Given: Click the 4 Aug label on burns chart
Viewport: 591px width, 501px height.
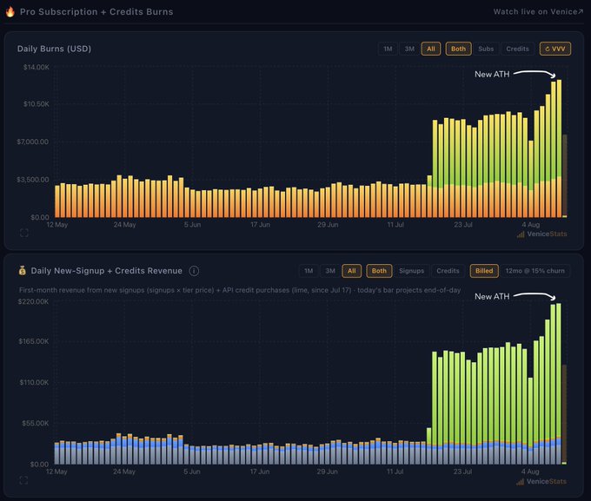Looking at the screenshot, I should [531, 225].
